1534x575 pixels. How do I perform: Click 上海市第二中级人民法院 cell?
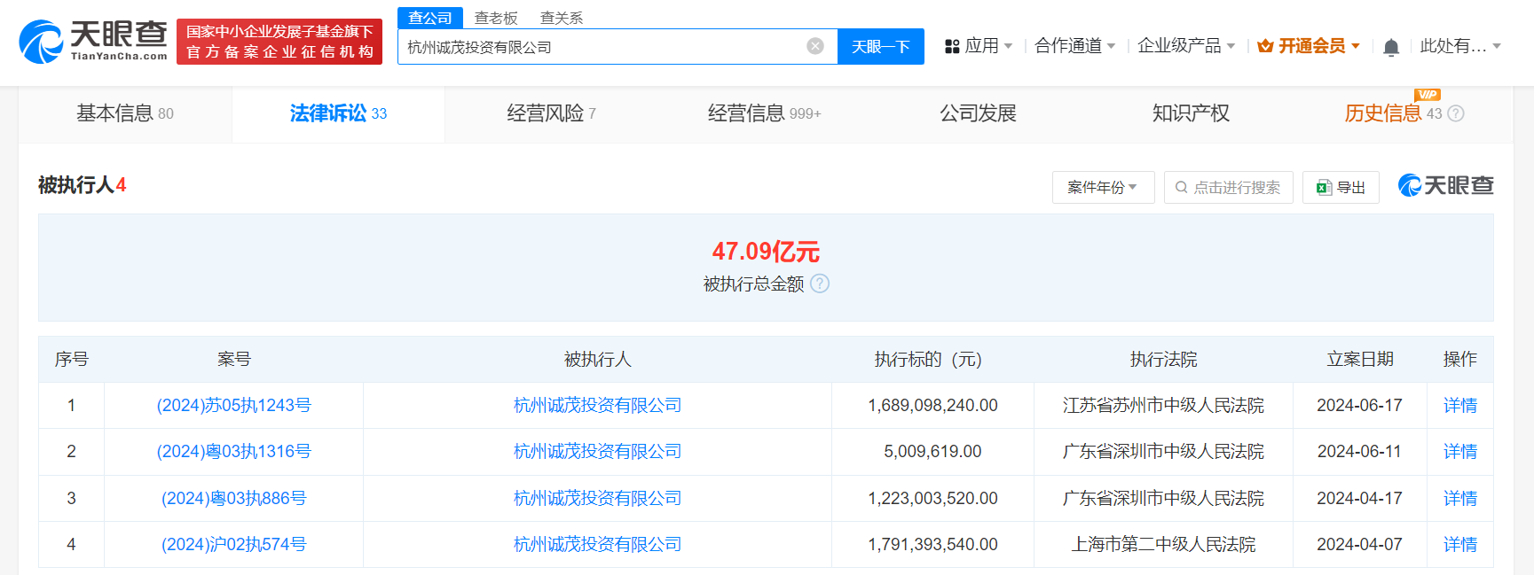tap(1163, 544)
